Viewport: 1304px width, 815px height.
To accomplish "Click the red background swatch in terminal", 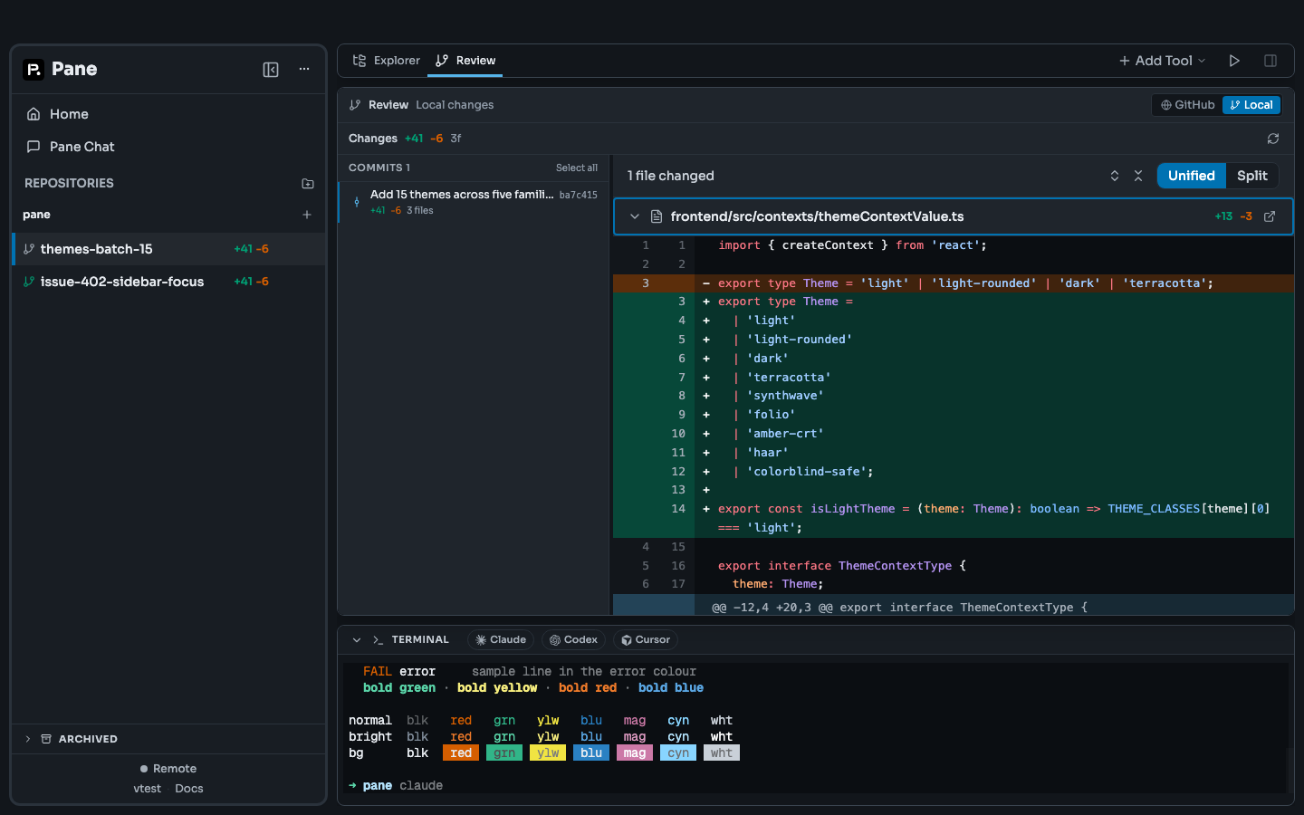I will 461,753.
